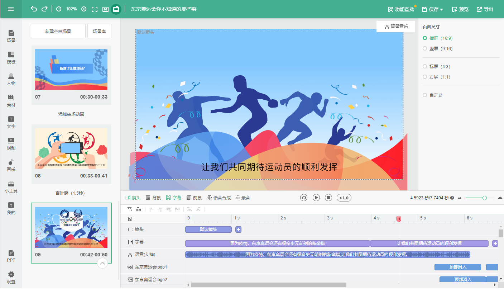This screenshot has height=289, width=504.
Task: Open the 视频 video sidebar panel
Action: click(x=11, y=144)
